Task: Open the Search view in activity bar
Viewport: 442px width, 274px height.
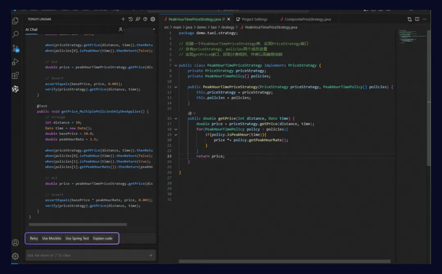Action: 15,34
